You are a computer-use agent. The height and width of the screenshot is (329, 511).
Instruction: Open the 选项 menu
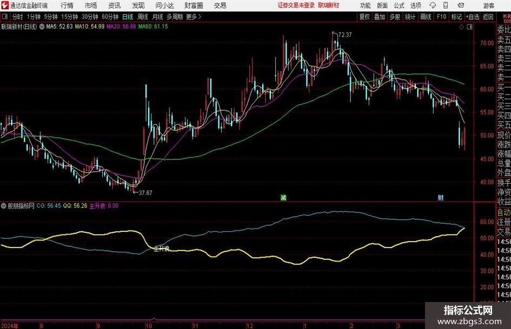coord(415,5)
